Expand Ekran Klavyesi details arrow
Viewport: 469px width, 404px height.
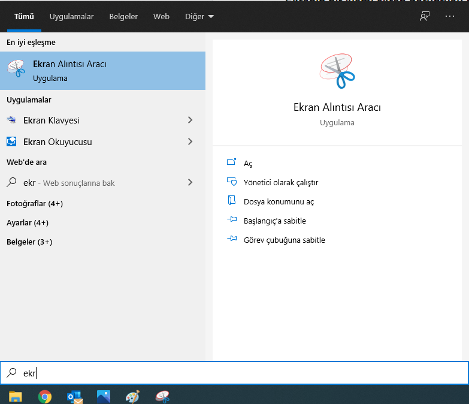tap(190, 120)
